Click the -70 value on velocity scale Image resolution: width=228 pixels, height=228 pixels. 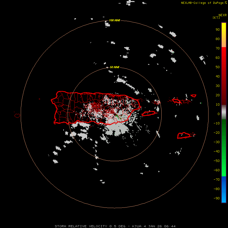pyautogui.click(x=217, y=180)
